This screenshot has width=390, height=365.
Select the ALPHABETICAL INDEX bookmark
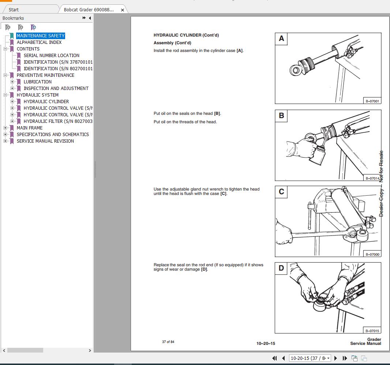coord(39,42)
